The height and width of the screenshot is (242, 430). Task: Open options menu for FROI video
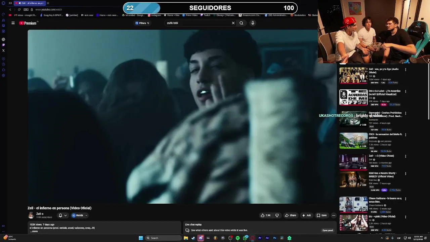click(405, 135)
